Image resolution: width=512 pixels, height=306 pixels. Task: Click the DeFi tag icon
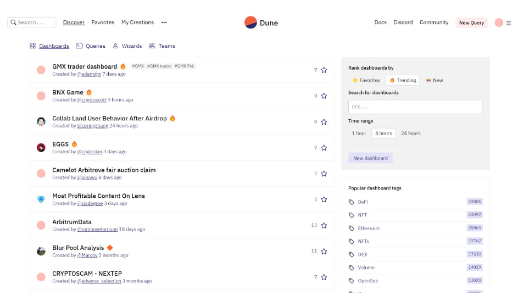pos(352,202)
